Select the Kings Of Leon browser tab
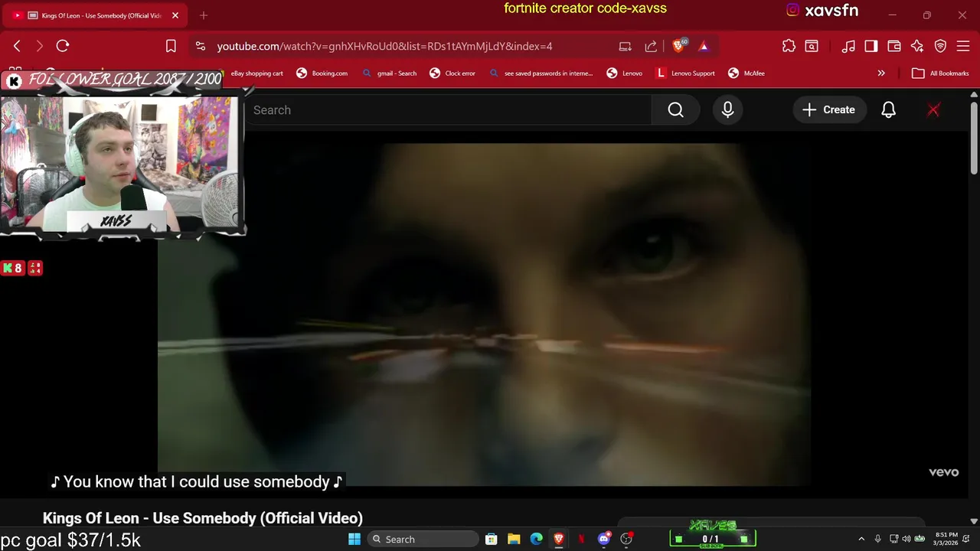The image size is (980, 551). 96,15
